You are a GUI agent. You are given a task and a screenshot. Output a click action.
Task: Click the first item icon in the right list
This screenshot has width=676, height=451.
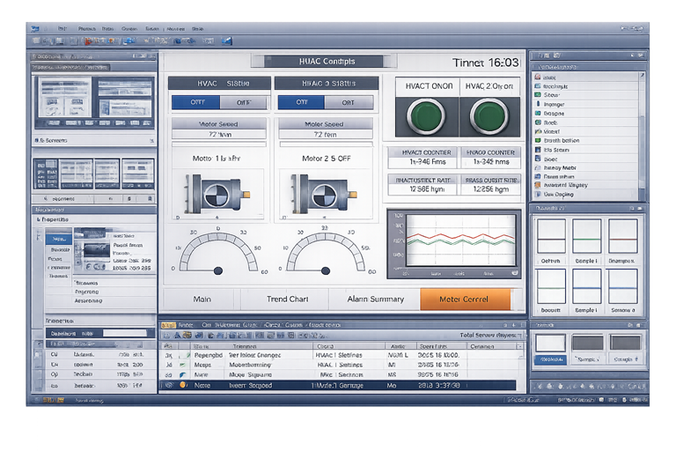tap(538, 78)
